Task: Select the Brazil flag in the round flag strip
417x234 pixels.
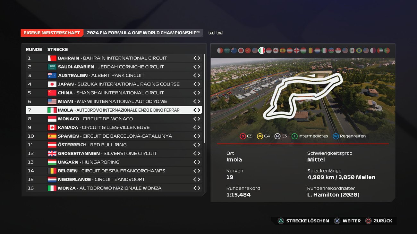Action: 359,51
